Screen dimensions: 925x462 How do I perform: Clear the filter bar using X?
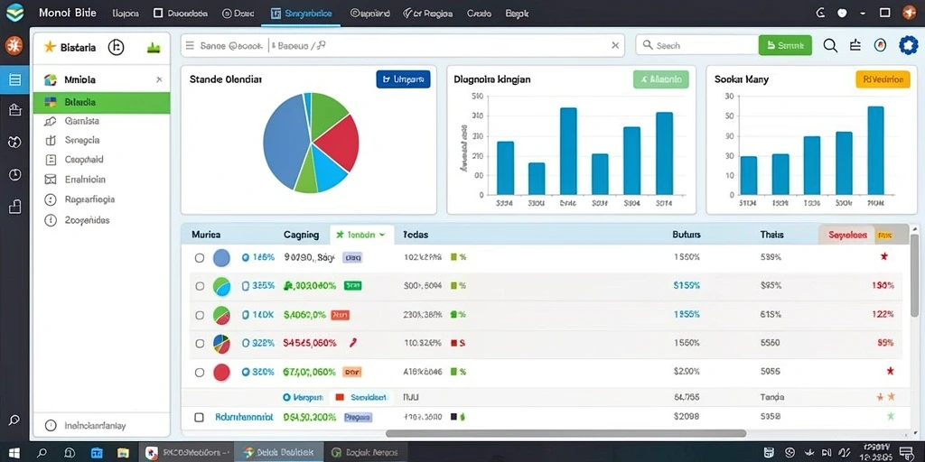pos(614,45)
